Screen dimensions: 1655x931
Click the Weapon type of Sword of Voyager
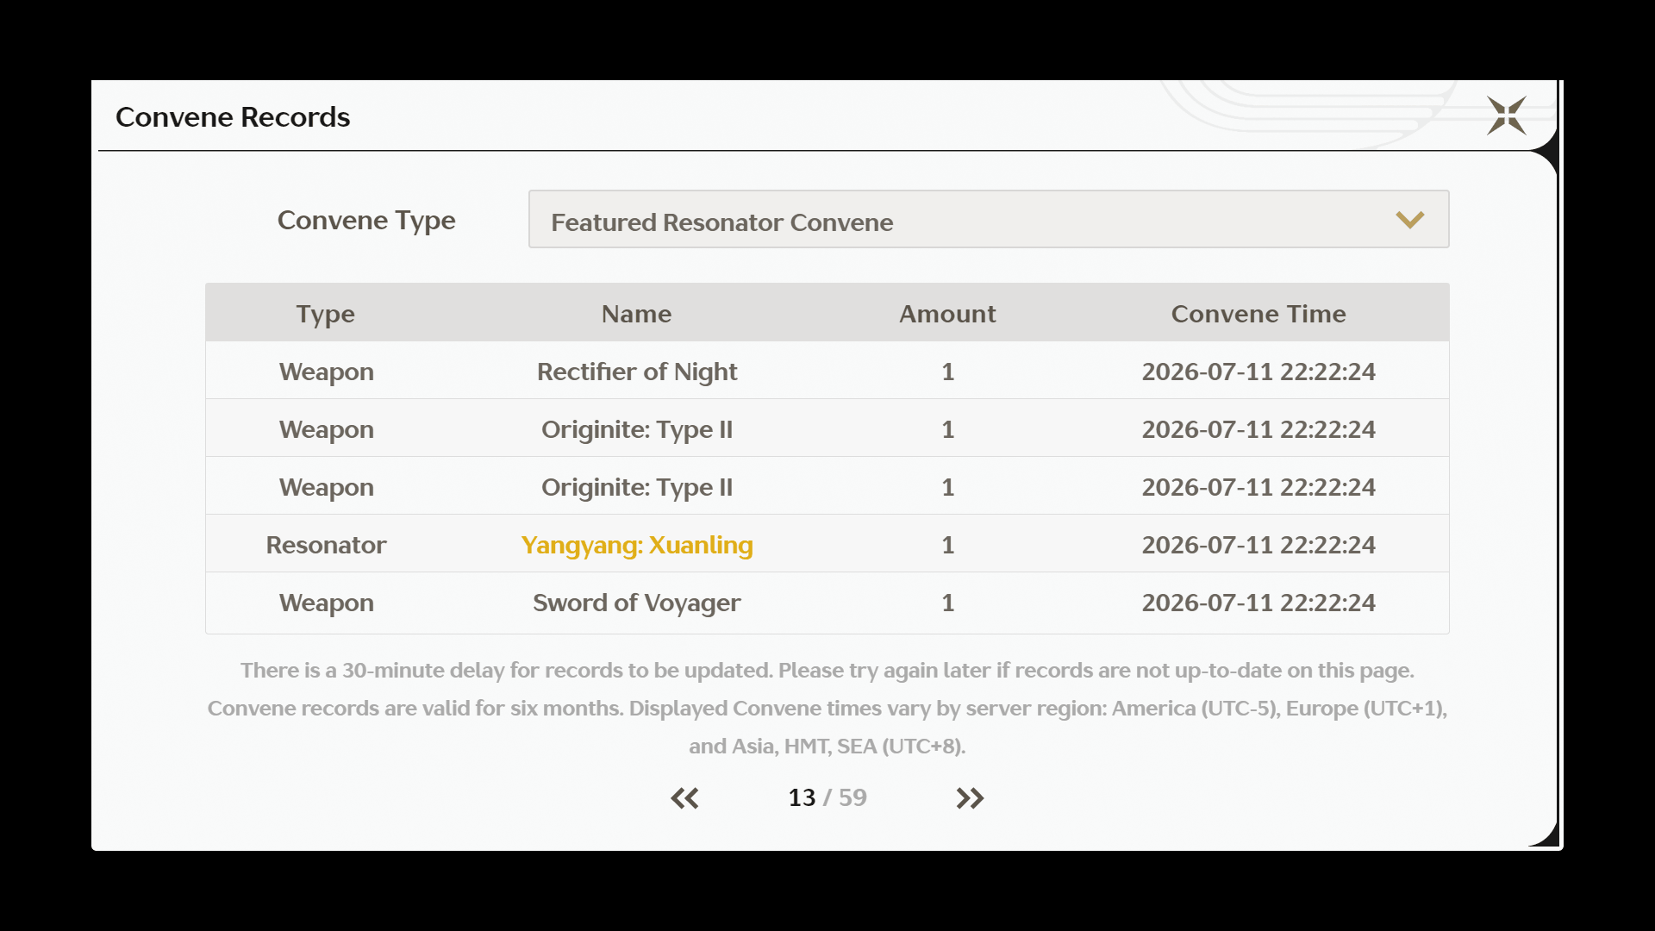326,603
